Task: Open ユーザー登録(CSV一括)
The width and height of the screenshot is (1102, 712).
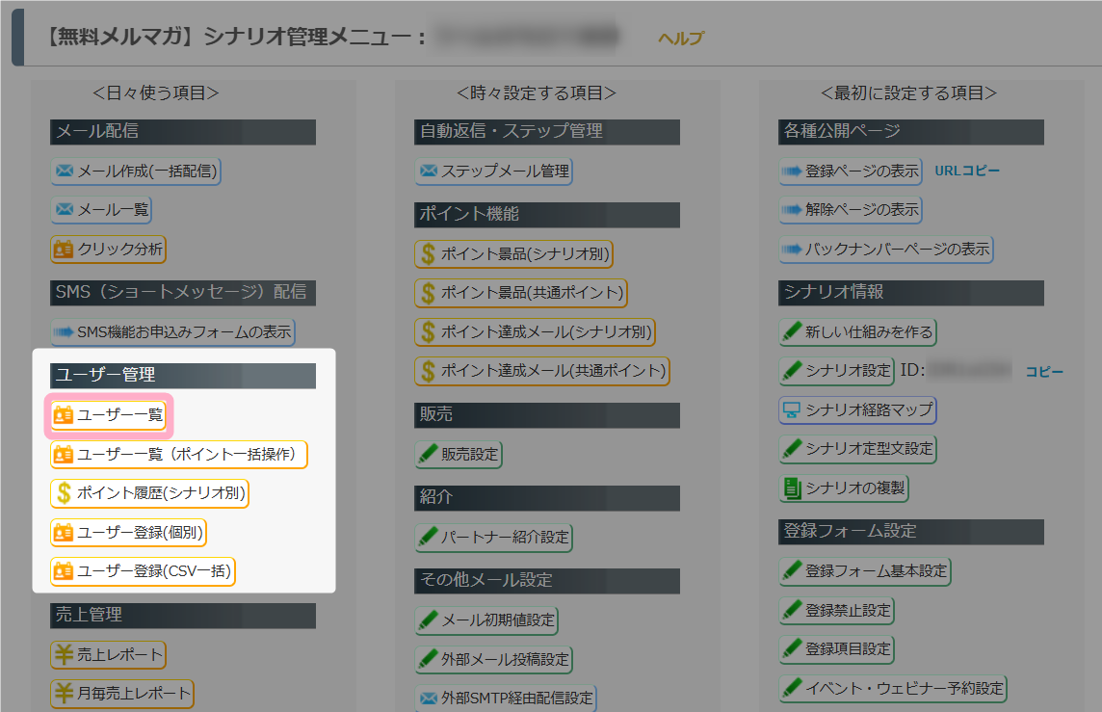Action: tap(143, 571)
